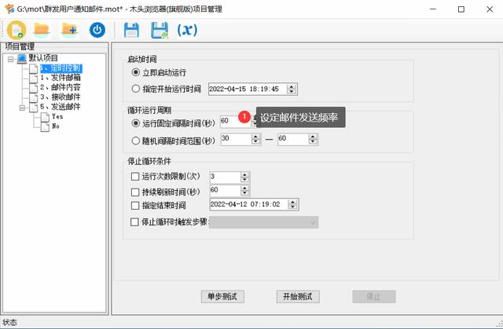Select the Yes branch node
Viewport: 503px width, 329px height.
57,116
